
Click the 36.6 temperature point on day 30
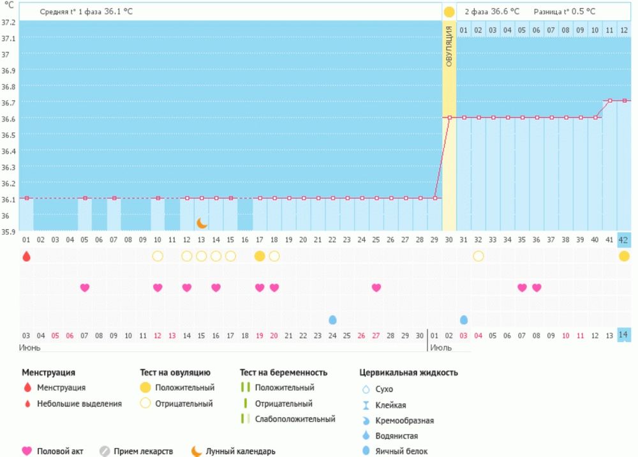pyautogui.click(x=449, y=117)
